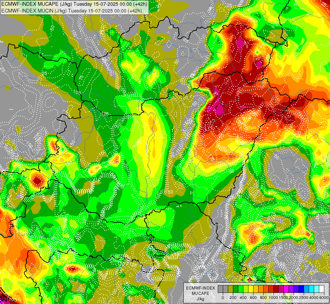The height and width of the screenshot is (304, 330).
Task: Click the MUCIN title line at top
Action: click(x=71, y=11)
